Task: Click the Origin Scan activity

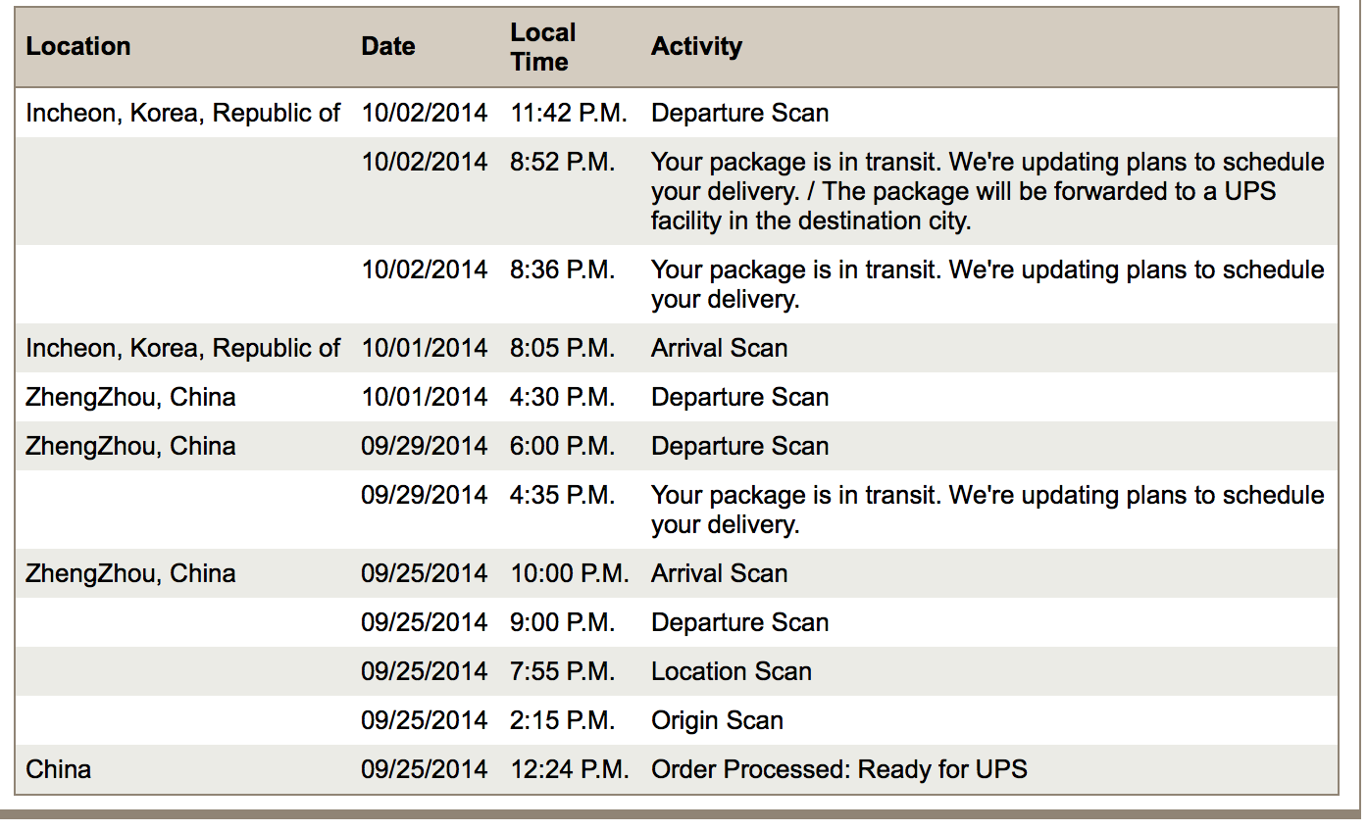Action: (x=717, y=720)
